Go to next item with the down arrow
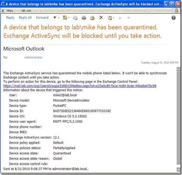This screenshot has width=182, height=175. pyautogui.click(x=128, y=18)
